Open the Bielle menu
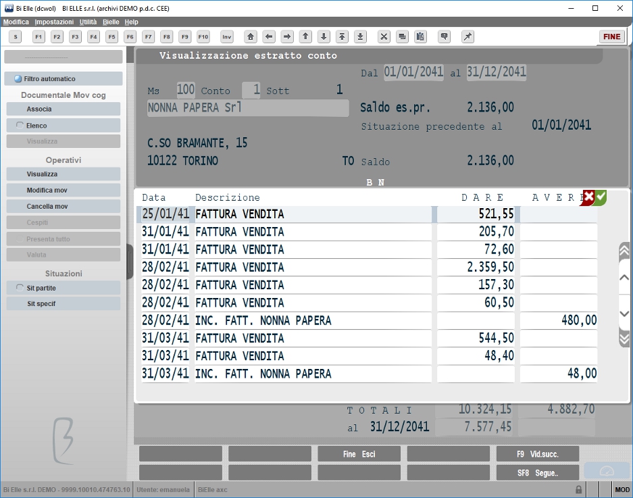 (111, 22)
